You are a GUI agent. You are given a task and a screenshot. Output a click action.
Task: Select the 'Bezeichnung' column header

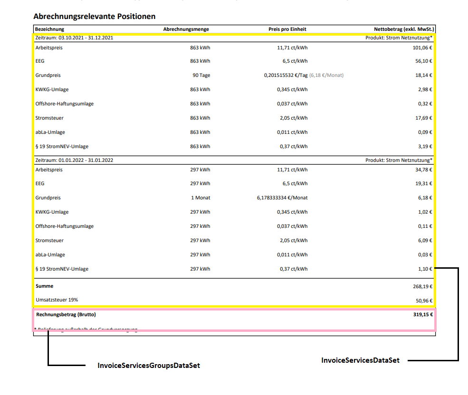point(49,29)
